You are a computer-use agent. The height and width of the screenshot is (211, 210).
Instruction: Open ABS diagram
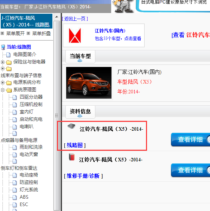(x=24, y=197)
